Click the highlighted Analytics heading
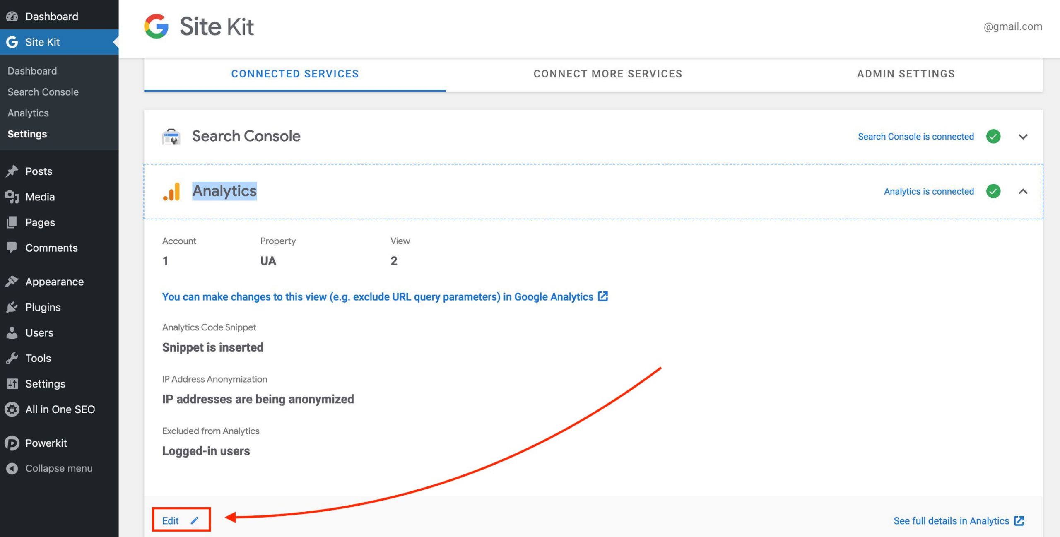The width and height of the screenshot is (1060, 537). coord(224,191)
